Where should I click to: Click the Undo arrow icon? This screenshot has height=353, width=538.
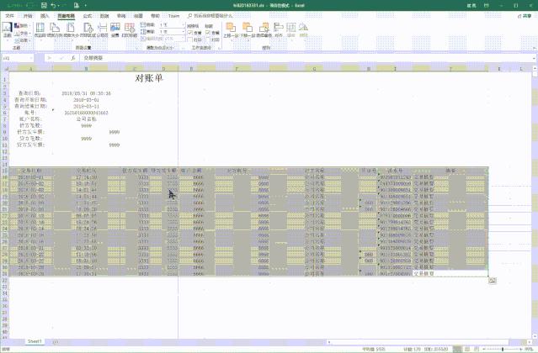coord(53,5)
